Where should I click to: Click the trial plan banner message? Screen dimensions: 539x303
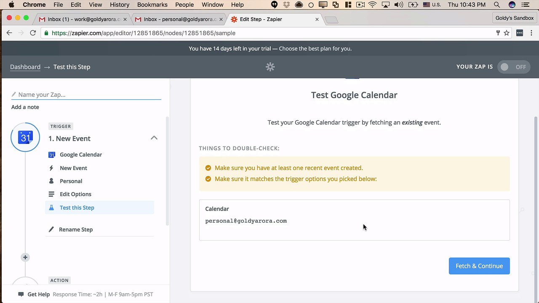[x=270, y=48]
